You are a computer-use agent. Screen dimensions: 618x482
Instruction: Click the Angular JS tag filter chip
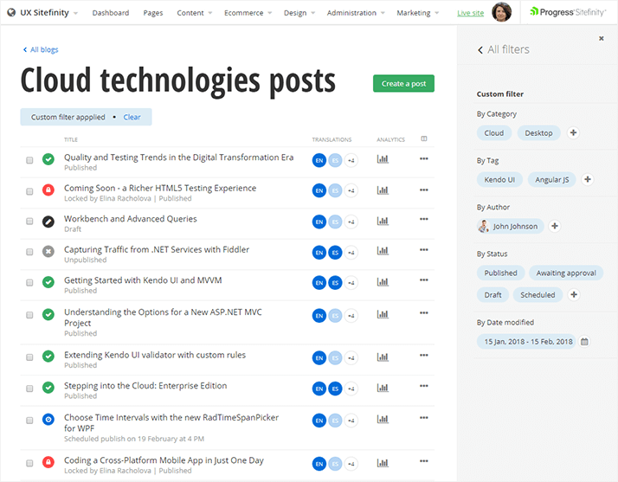552,180
